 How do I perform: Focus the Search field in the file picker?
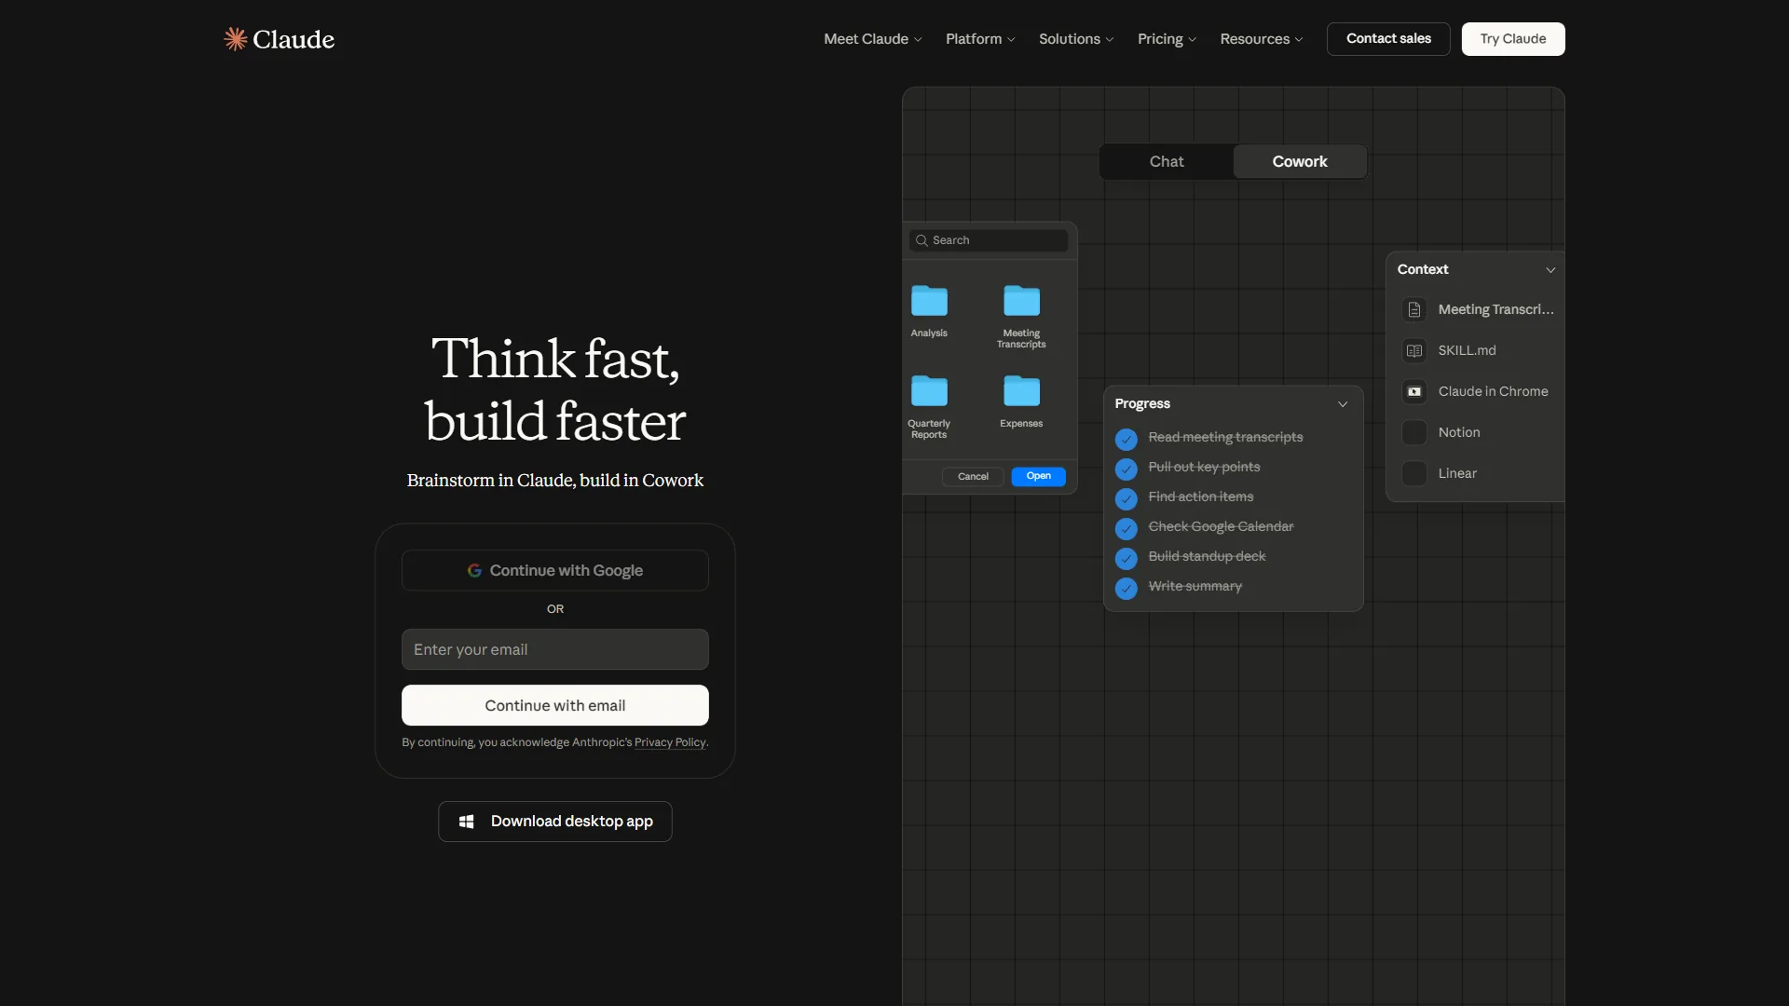[x=989, y=240]
